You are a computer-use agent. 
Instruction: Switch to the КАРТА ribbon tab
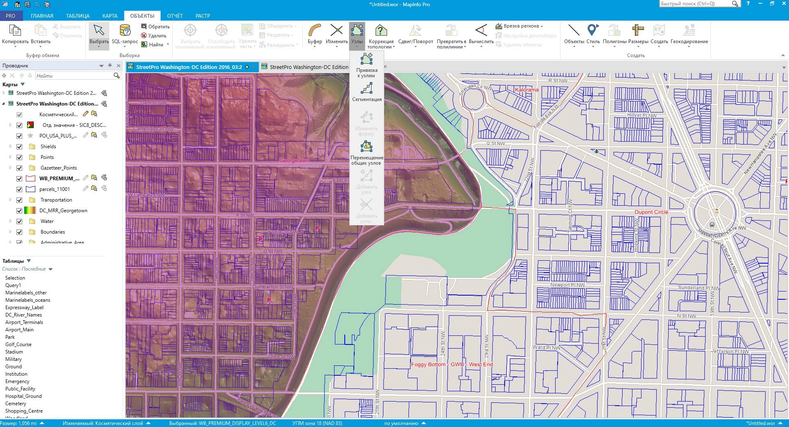(x=110, y=16)
